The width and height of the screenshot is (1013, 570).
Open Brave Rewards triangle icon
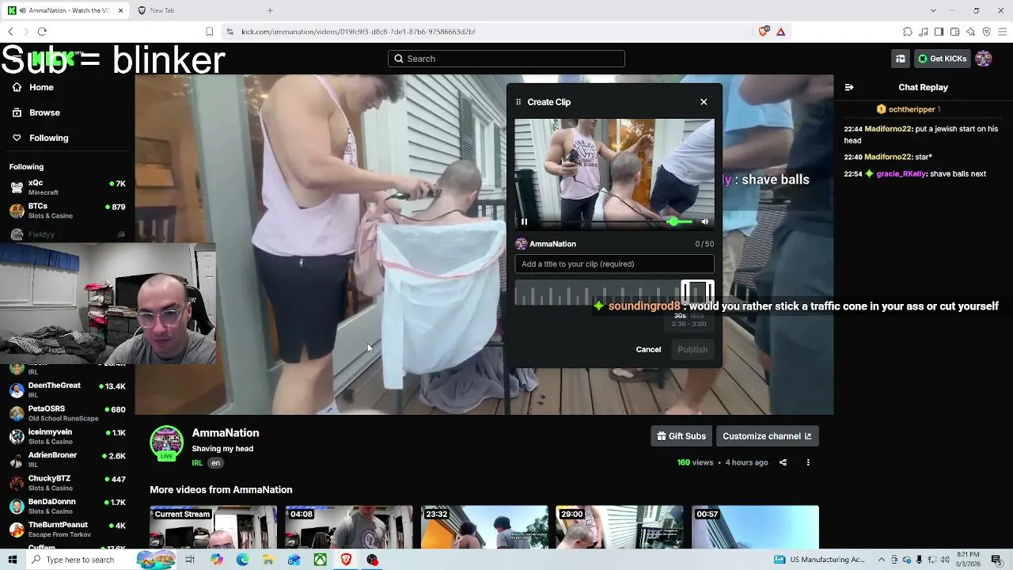781,32
